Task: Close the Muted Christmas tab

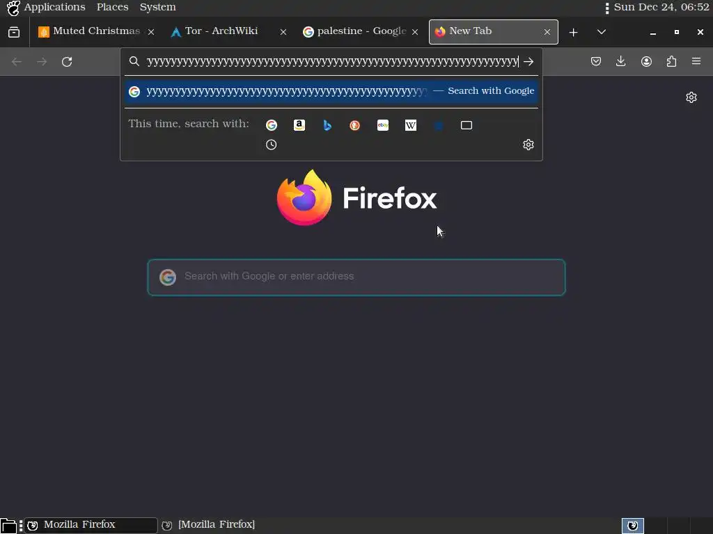Action: (151, 32)
